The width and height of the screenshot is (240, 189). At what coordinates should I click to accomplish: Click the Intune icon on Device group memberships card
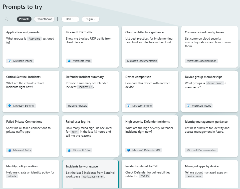[188, 105]
